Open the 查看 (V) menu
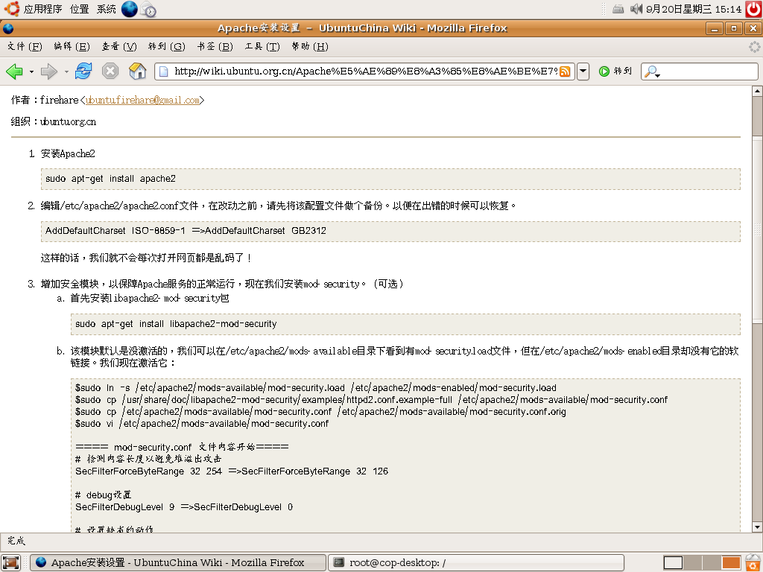The height and width of the screenshot is (572, 763). pyautogui.click(x=119, y=47)
